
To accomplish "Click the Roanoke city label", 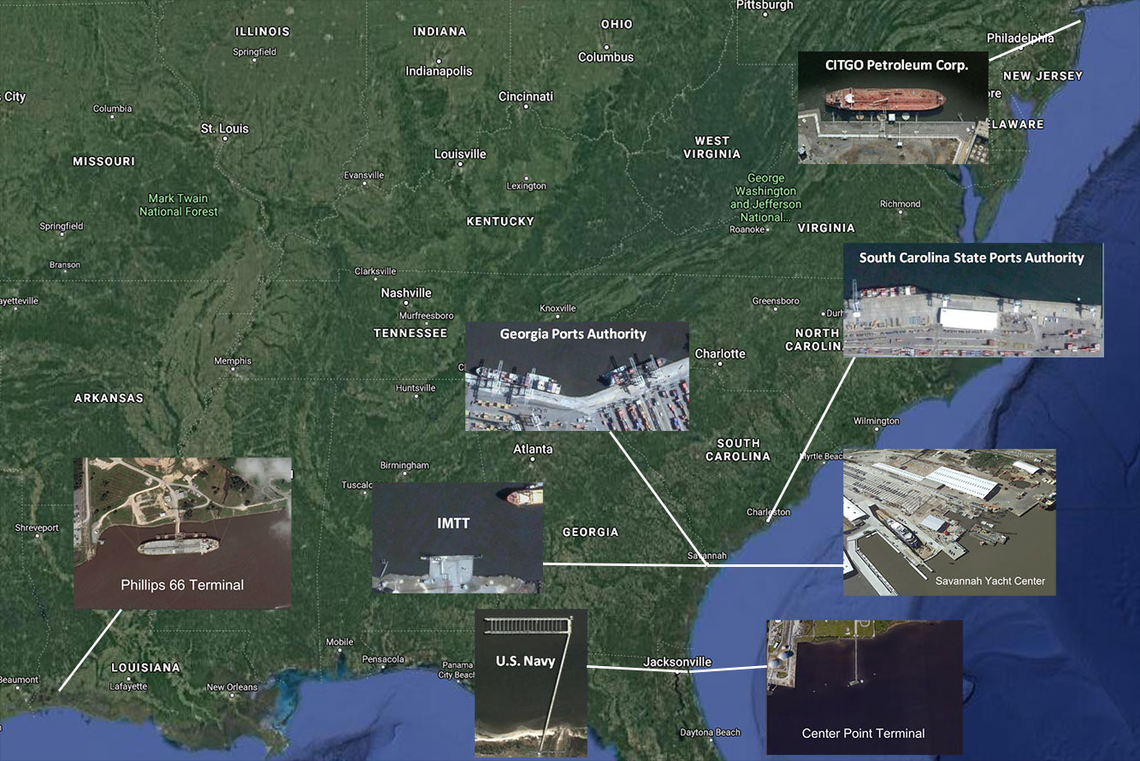I will pos(746,229).
